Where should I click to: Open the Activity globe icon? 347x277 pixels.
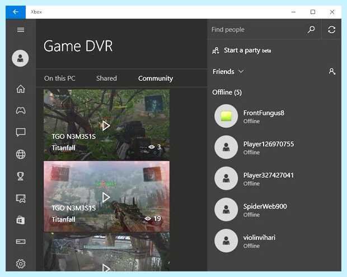coord(21,154)
